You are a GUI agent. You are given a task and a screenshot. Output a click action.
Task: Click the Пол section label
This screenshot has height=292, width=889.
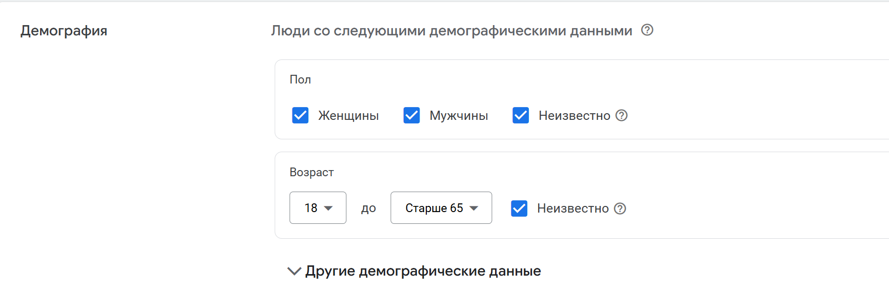tap(300, 79)
